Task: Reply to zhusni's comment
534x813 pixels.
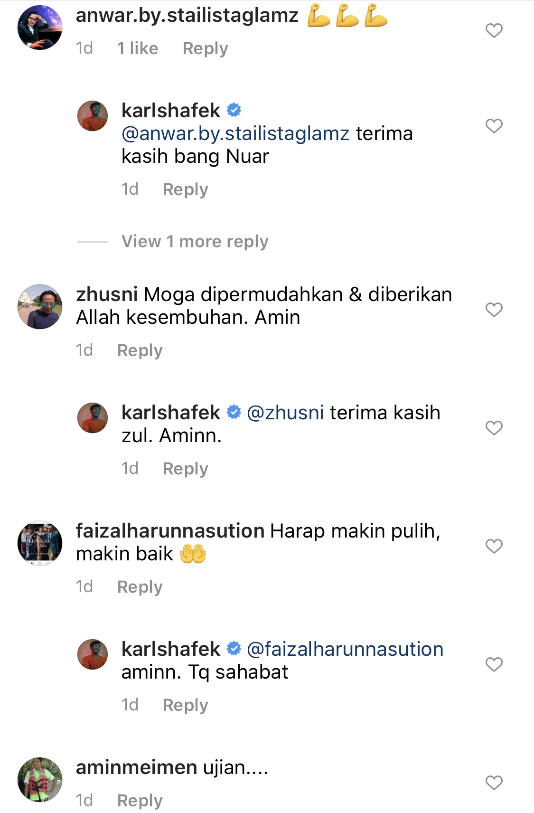Action: point(140,350)
